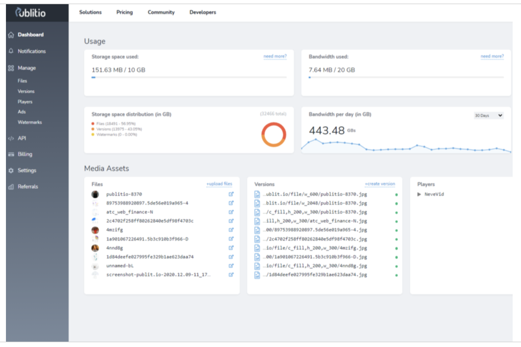Click the +create version link
Viewport: 521px width, 347px height.
[x=380, y=184]
